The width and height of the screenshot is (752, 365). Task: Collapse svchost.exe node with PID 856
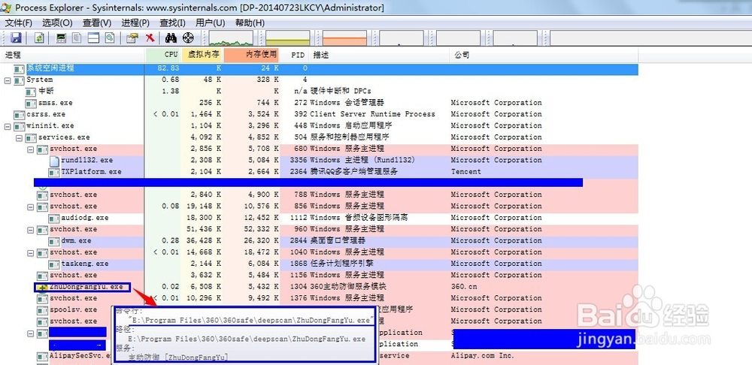point(31,207)
